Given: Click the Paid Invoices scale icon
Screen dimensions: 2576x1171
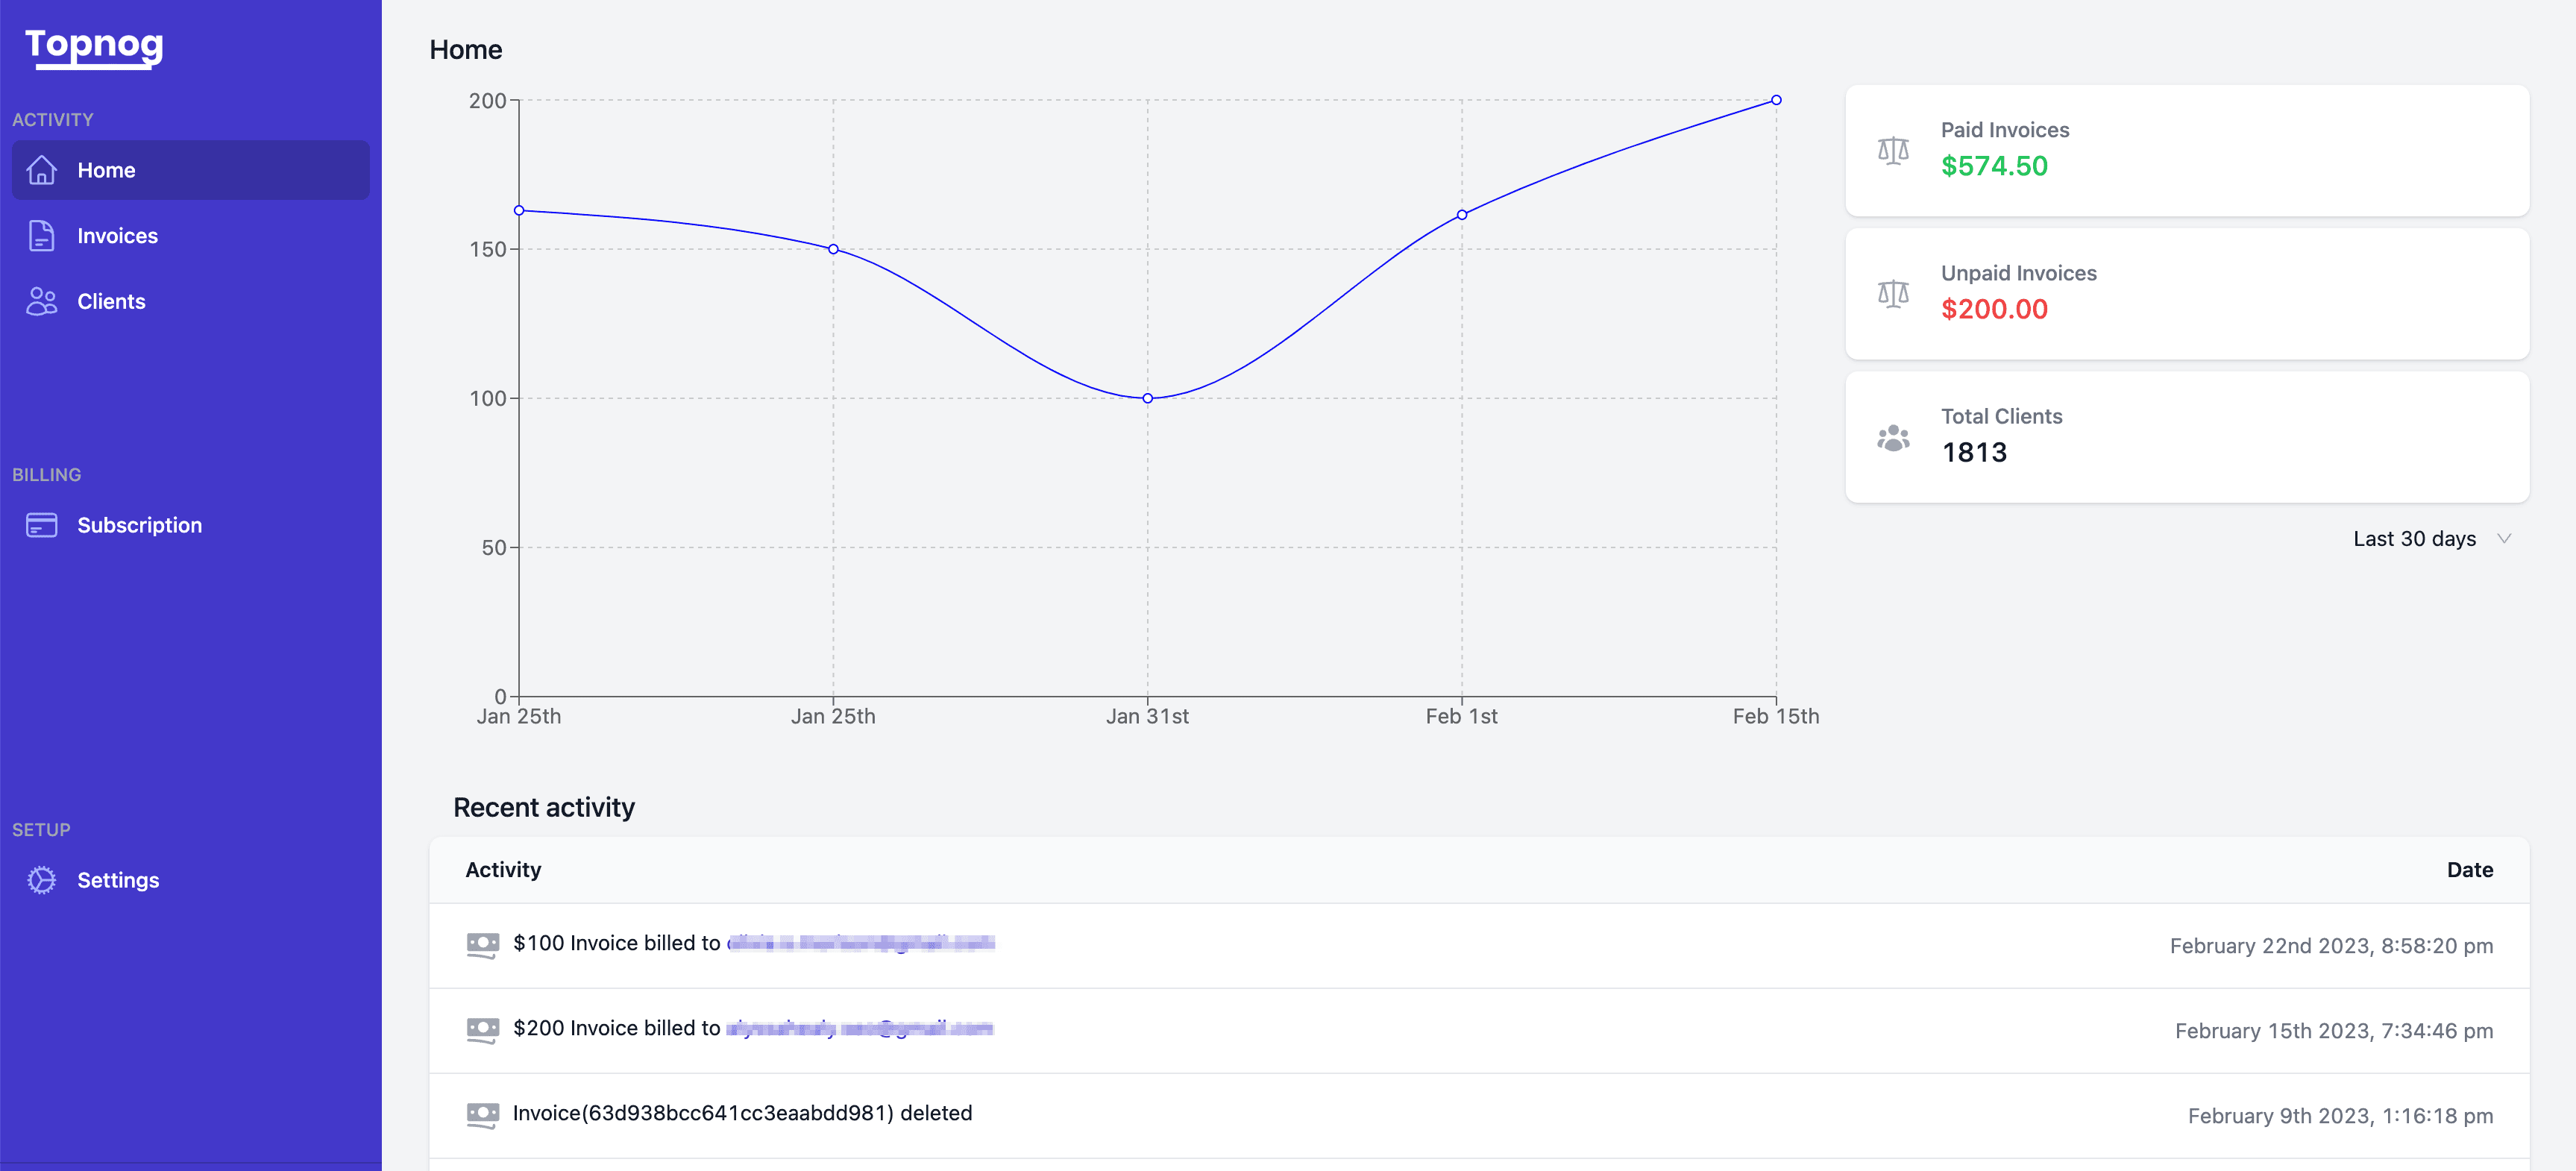Looking at the screenshot, I should coord(1892,150).
